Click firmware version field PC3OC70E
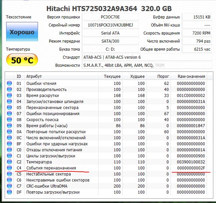This screenshot has height=203, width=216. (110, 17)
